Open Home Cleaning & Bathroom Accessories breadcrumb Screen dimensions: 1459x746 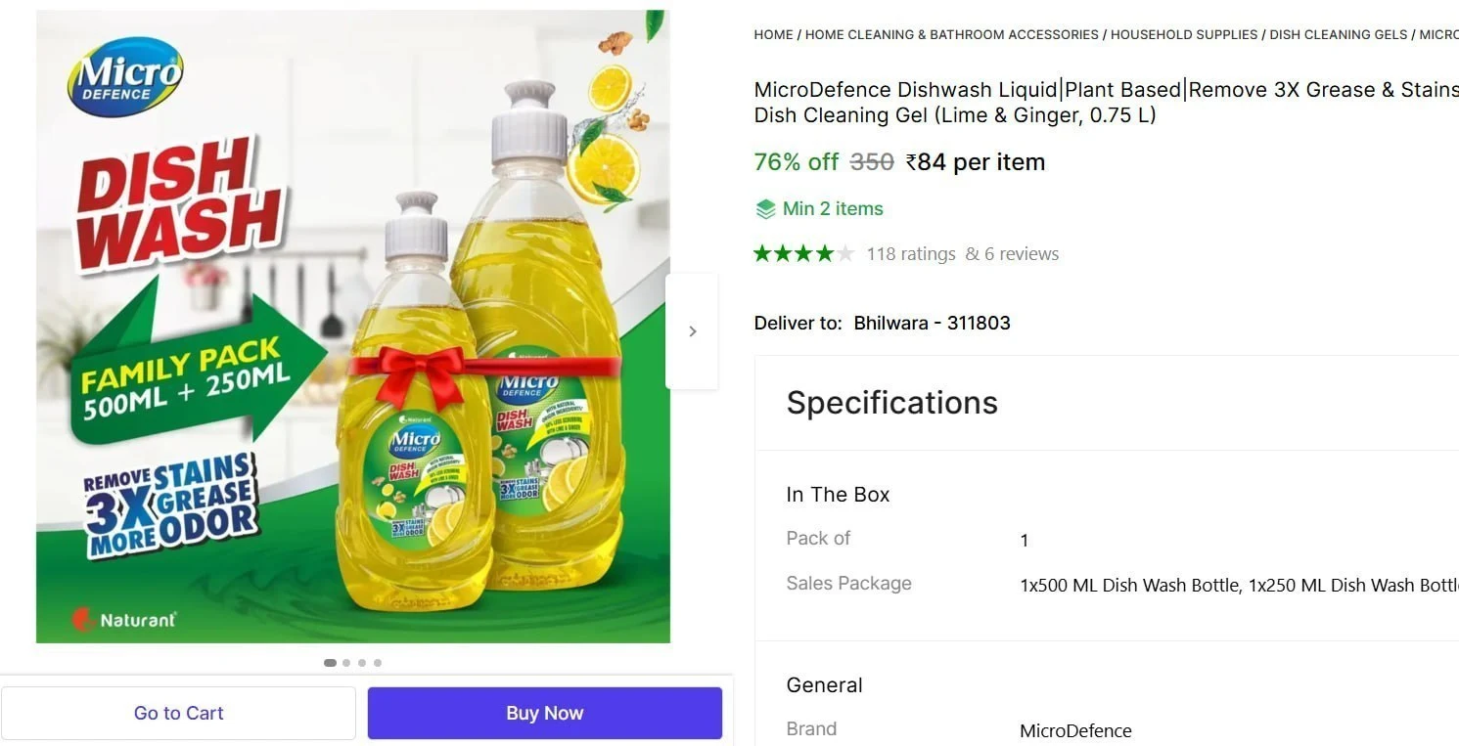pyautogui.click(x=952, y=34)
